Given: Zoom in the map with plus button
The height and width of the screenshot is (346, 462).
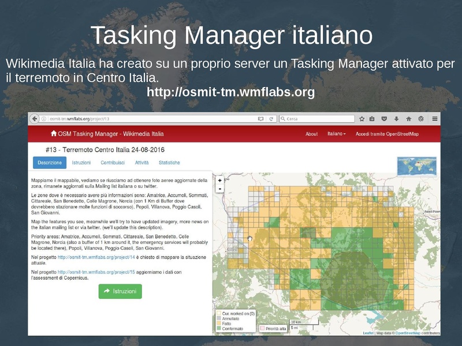Looking at the screenshot, I should (219, 180).
